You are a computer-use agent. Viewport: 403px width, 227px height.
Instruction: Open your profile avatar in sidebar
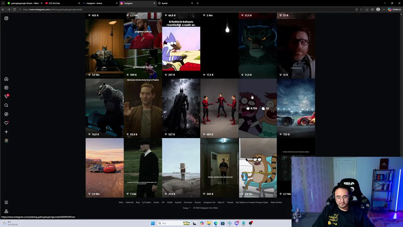pyautogui.click(x=6, y=141)
